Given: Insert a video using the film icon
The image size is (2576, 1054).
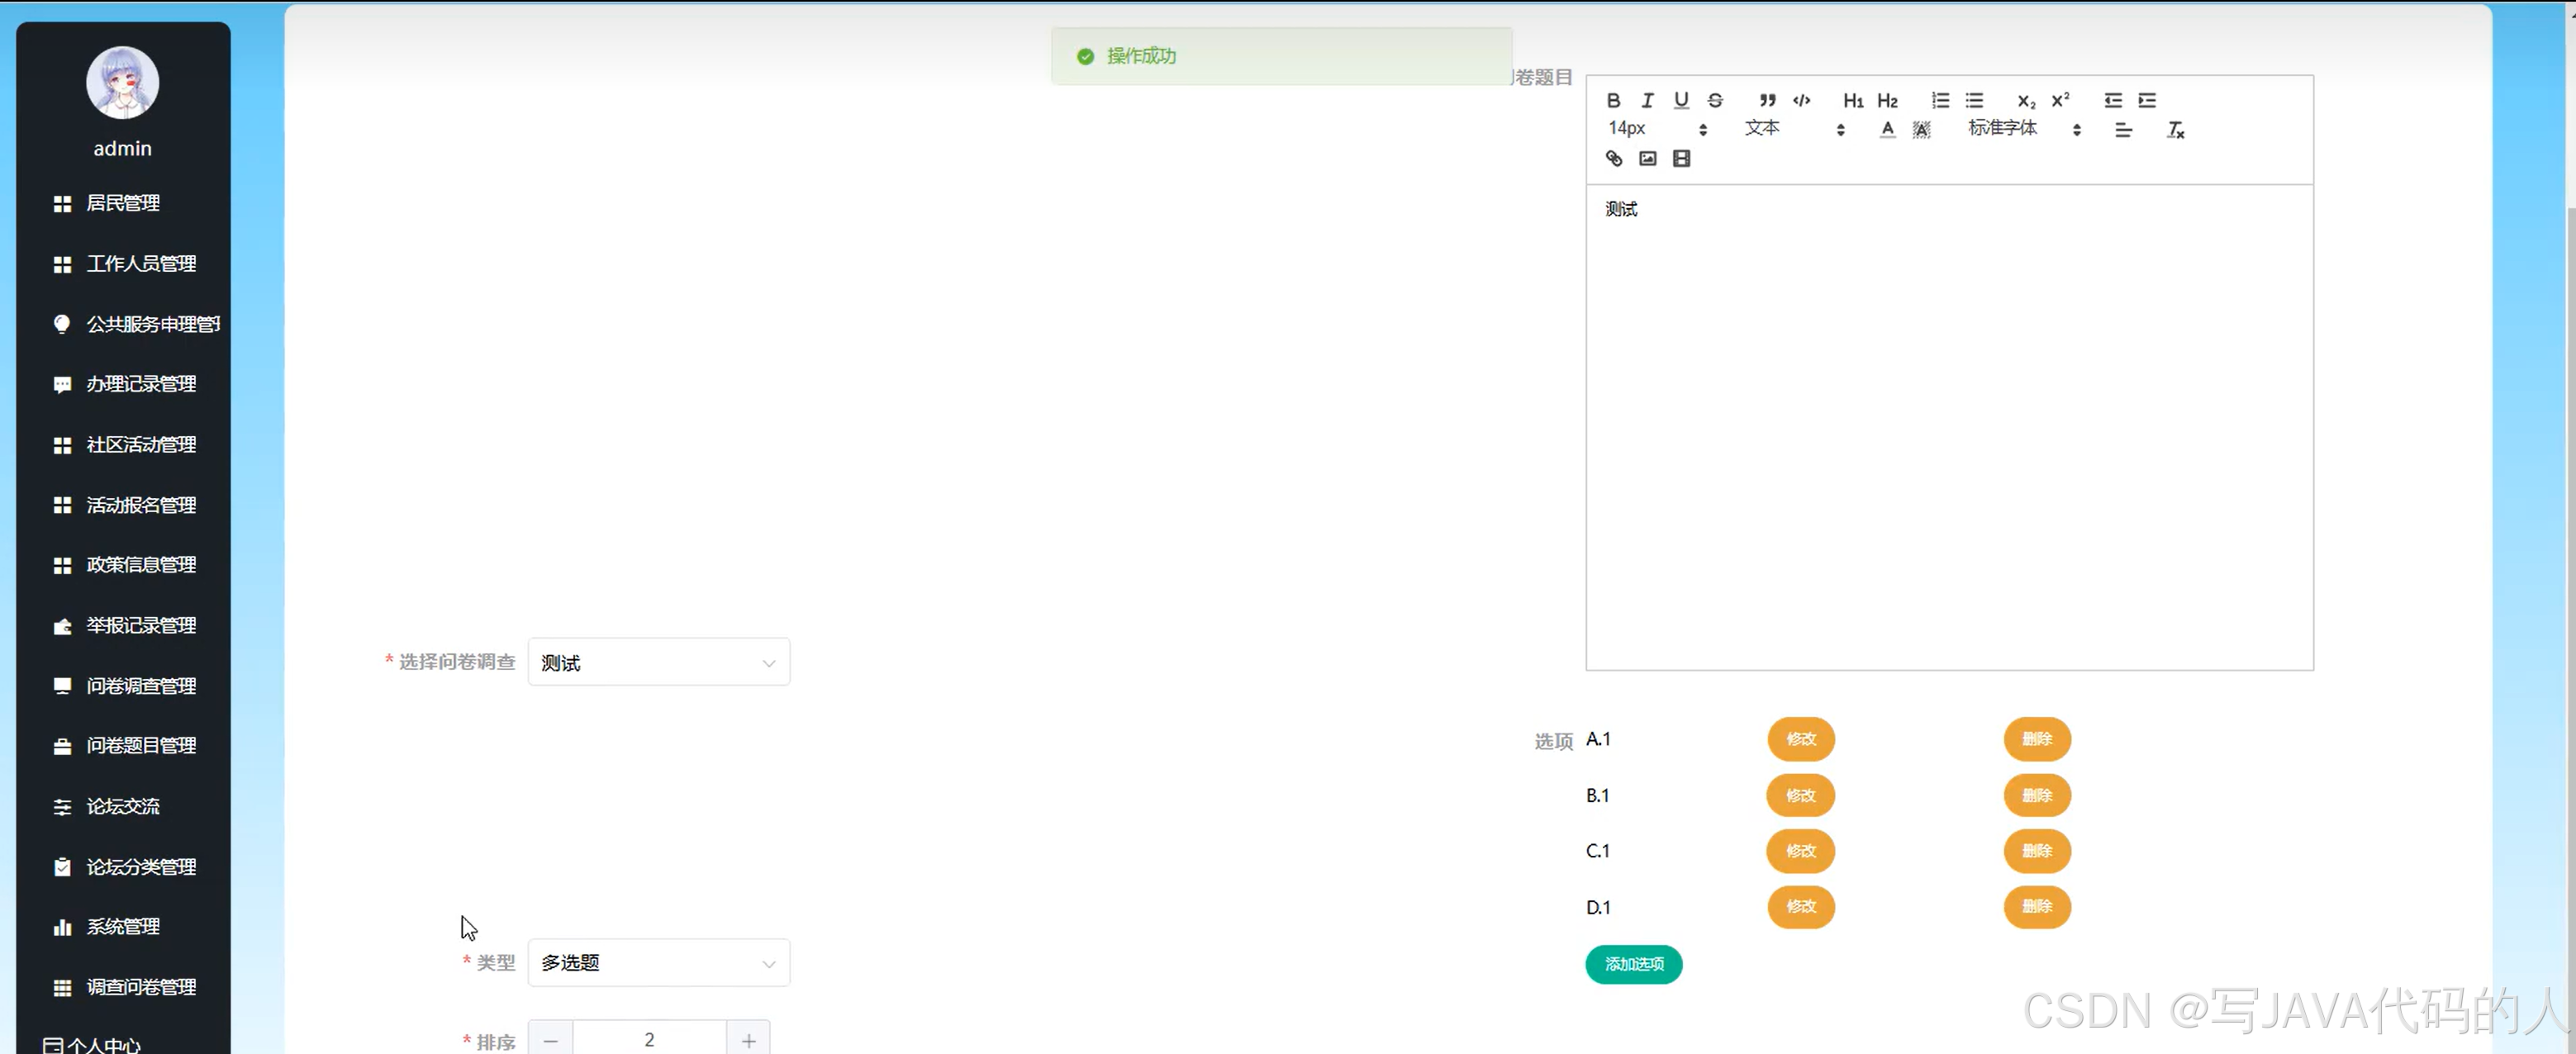Looking at the screenshot, I should (x=1681, y=158).
